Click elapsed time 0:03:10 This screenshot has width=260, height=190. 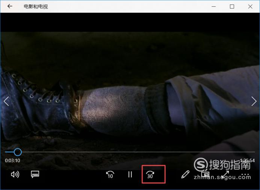point(12,160)
